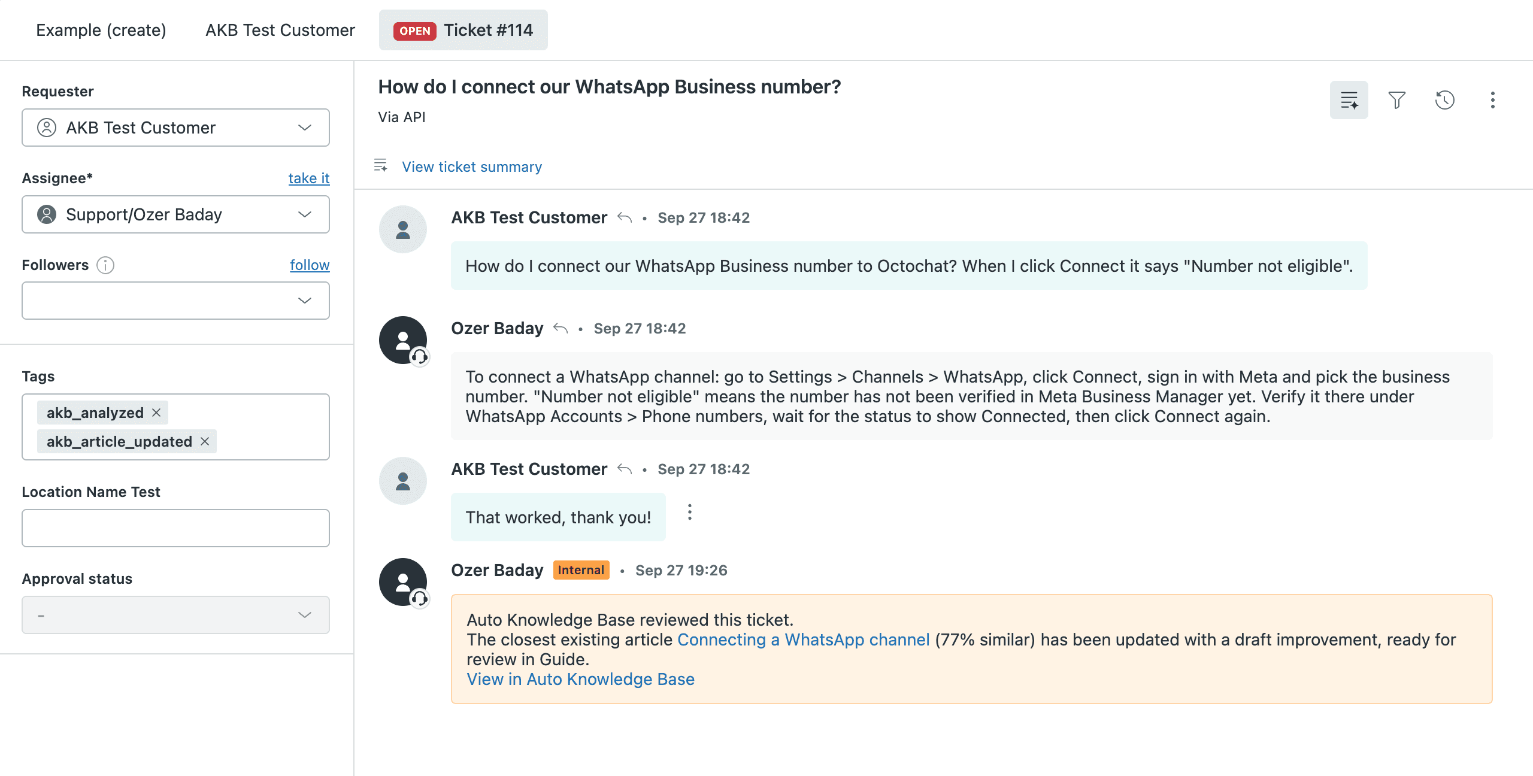Click the summary icon beside View ticket summary

(381, 165)
